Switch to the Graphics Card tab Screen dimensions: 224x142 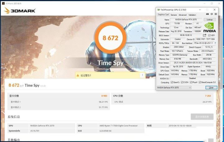tap(163, 15)
